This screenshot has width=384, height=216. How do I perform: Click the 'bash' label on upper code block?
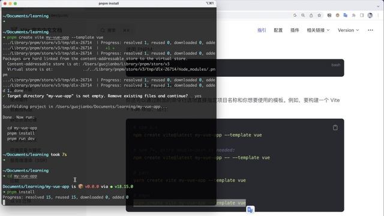[336, 65]
